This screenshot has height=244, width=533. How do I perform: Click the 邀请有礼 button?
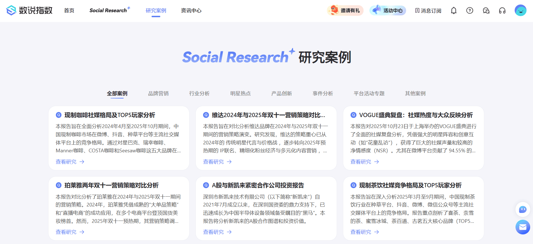point(345,10)
